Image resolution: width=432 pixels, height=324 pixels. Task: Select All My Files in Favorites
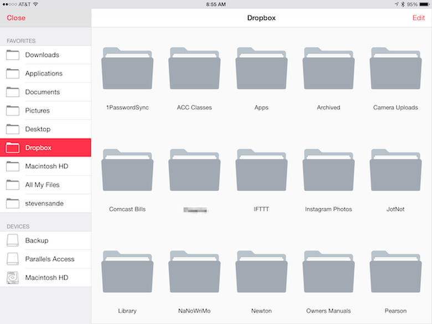[x=45, y=184]
